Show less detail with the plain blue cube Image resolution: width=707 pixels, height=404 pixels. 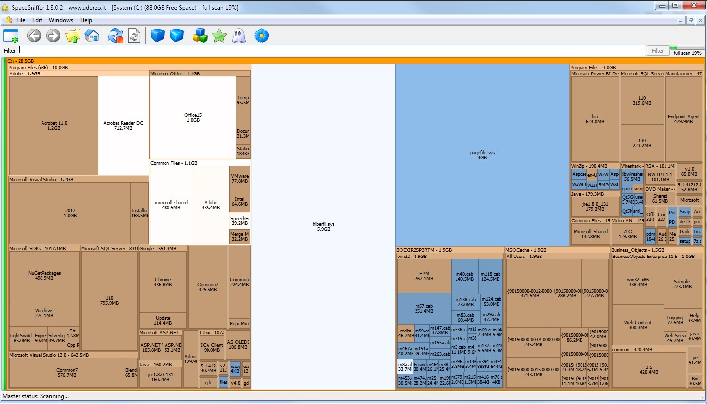click(x=157, y=36)
